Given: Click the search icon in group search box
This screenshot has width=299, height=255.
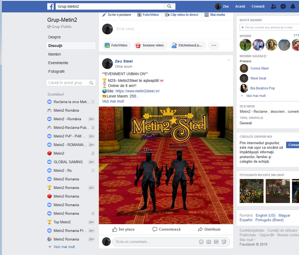Looking at the screenshot, I should pos(91,83).
